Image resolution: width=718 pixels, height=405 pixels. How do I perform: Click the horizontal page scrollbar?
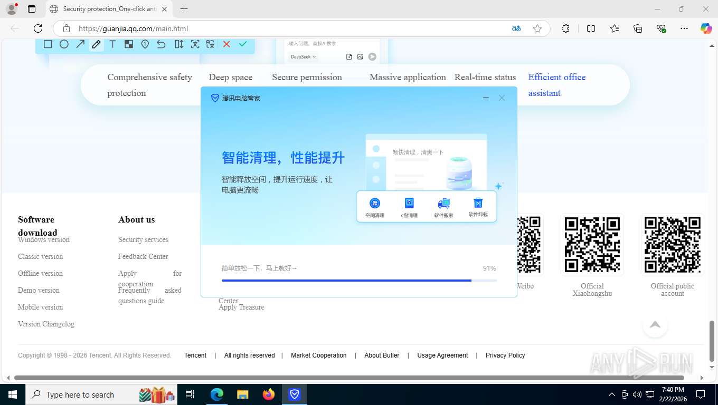(x=349, y=378)
